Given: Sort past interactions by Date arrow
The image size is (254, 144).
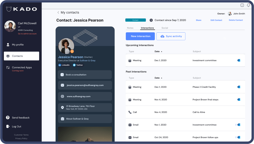Looking at the screenshot, I should tap(162, 78).
